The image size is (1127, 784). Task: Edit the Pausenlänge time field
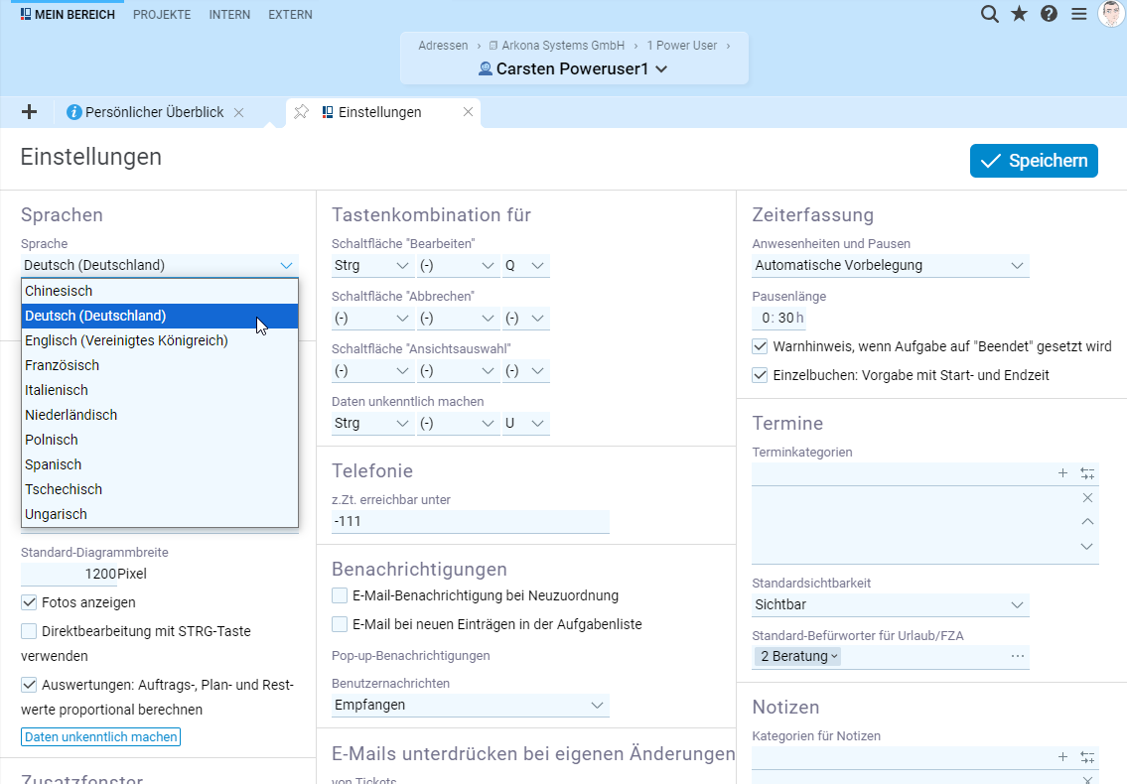[779, 318]
